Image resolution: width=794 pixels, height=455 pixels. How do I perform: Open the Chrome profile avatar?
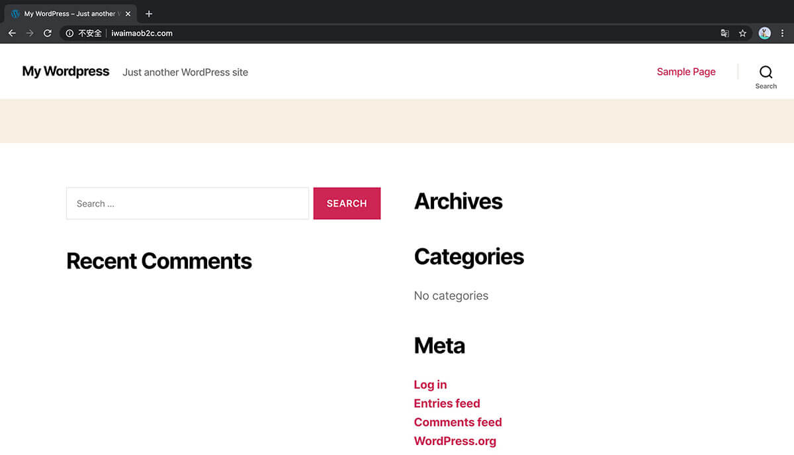tap(764, 33)
